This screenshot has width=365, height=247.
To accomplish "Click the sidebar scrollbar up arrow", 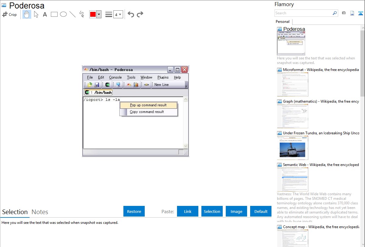I will coord(363,28).
